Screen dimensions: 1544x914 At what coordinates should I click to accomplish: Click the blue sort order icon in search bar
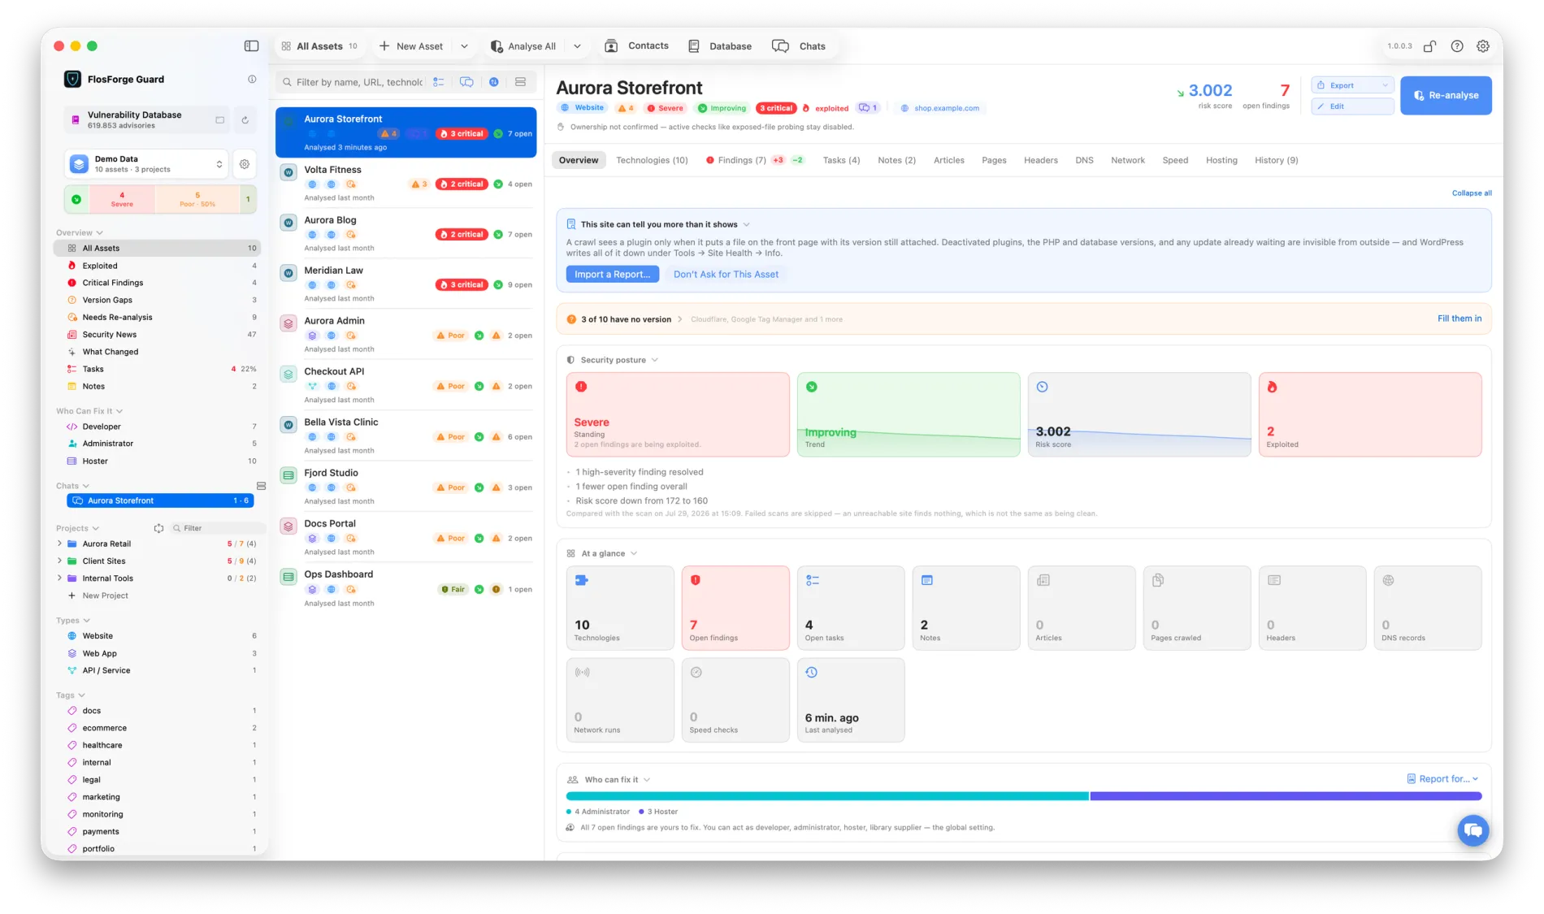(x=493, y=82)
